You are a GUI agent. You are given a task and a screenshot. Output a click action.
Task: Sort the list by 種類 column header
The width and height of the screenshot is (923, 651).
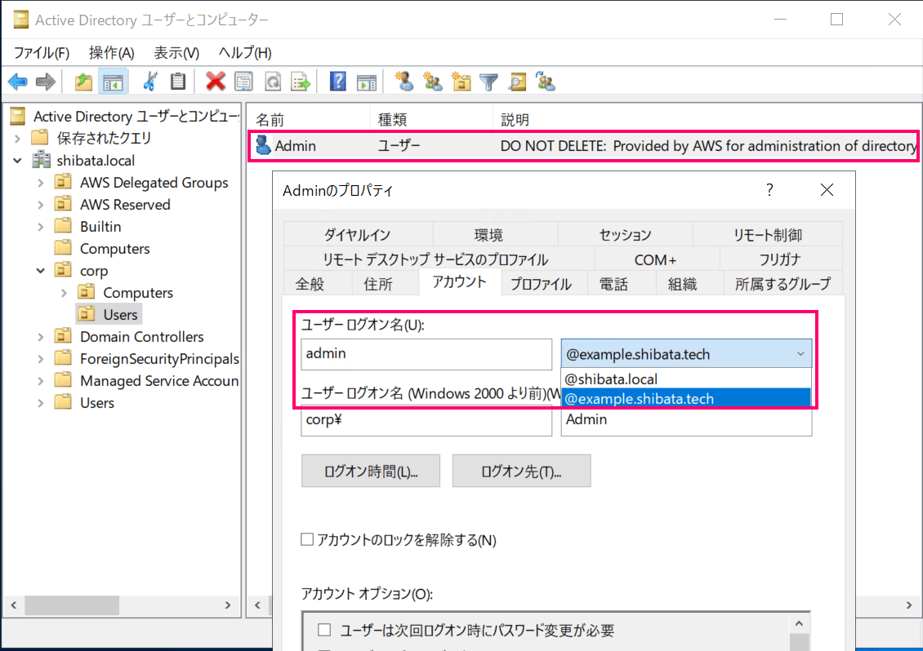[x=431, y=119]
